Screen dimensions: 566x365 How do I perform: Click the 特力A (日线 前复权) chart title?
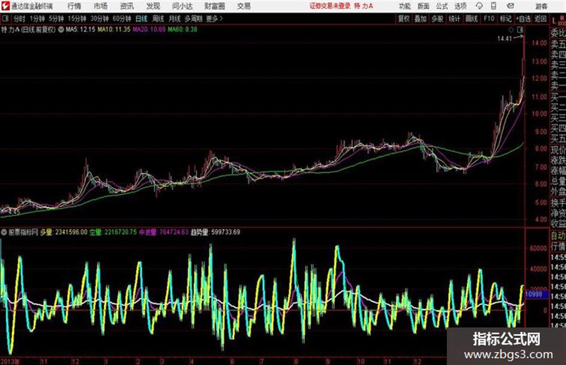(x=29, y=29)
